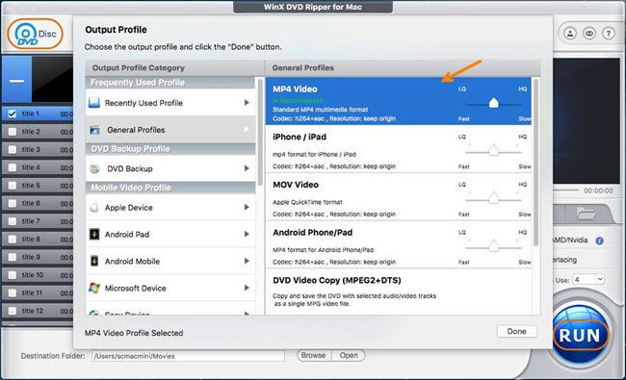Choose DVD Video Copy (MPEG2+DTS) profile
Screen dimensions: 626x380
[x=399, y=291]
